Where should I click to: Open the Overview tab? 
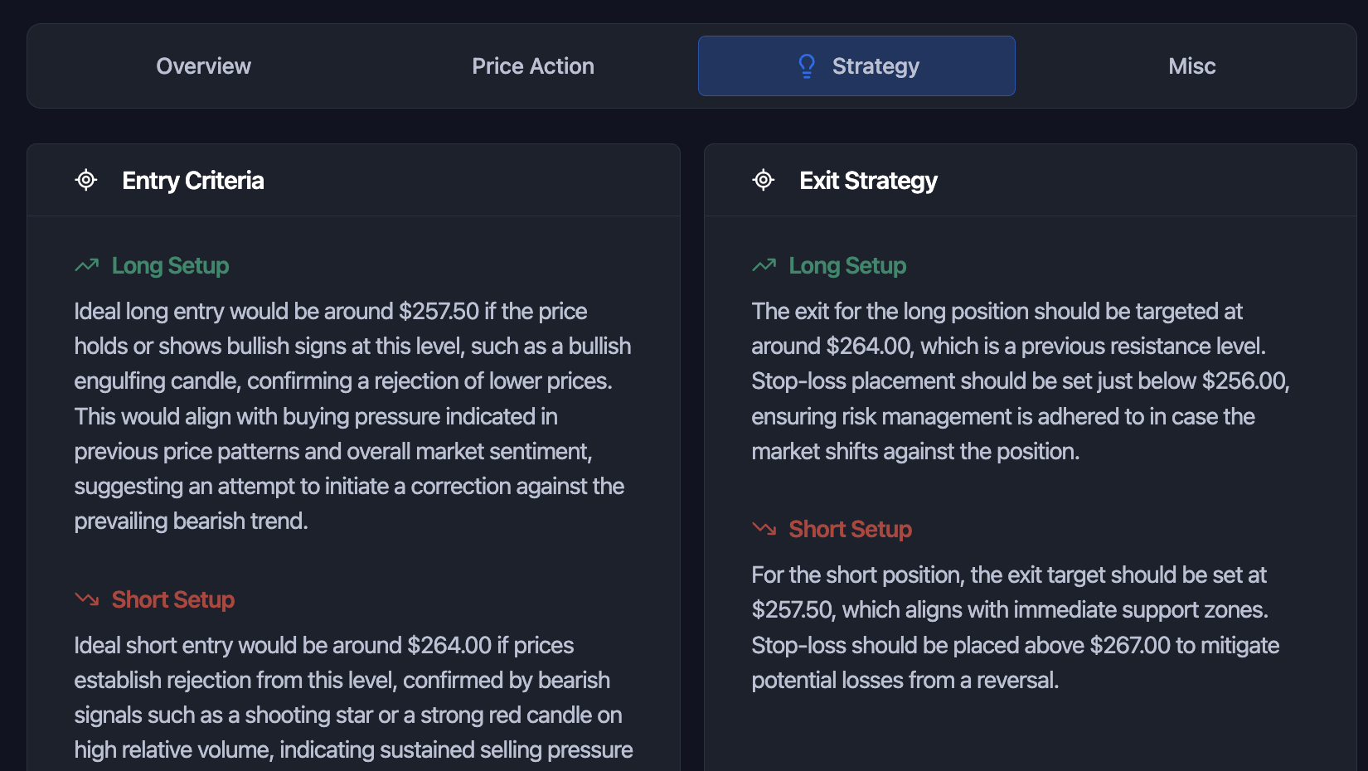point(203,66)
